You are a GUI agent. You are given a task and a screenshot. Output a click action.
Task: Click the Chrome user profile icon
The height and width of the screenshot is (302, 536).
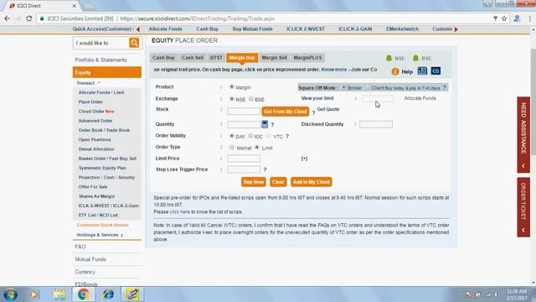(x=517, y=18)
